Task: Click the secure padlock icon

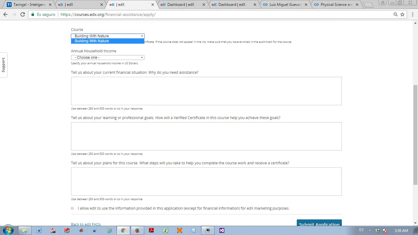Action: click(x=33, y=14)
